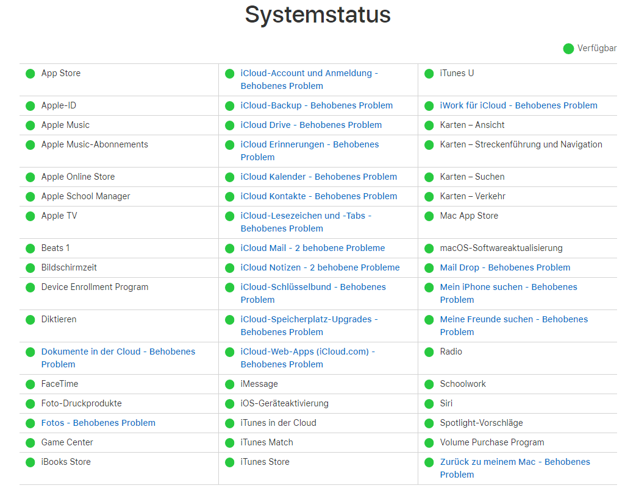Click the status dot beside iTunes Match
The image size is (625, 488).
coord(230,443)
